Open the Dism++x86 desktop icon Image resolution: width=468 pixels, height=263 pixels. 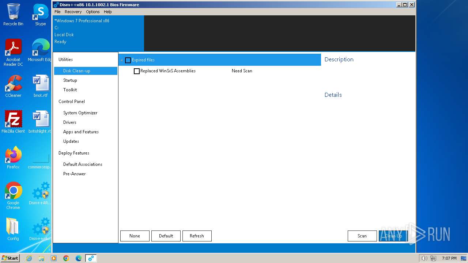coord(40,229)
